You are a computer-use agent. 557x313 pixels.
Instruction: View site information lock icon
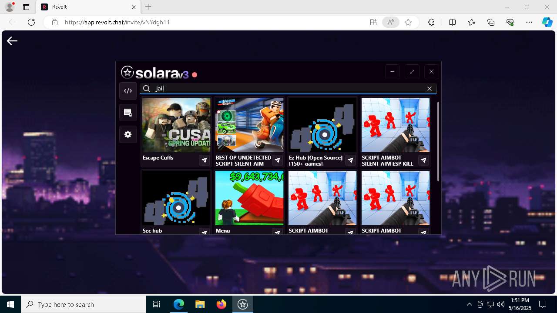[55, 22]
